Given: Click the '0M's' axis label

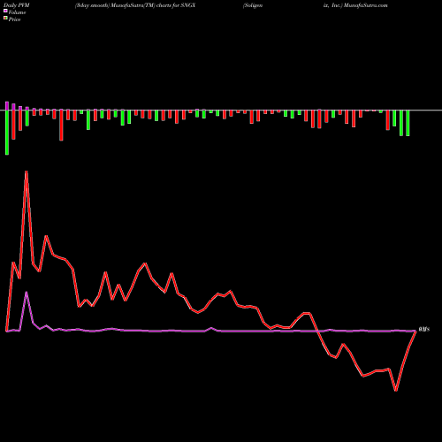Looking at the screenshot, I should [424, 329].
